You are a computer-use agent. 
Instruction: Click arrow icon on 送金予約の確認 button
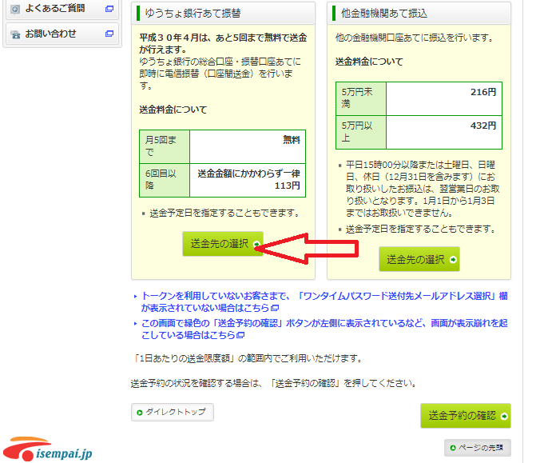[x=504, y=416]
